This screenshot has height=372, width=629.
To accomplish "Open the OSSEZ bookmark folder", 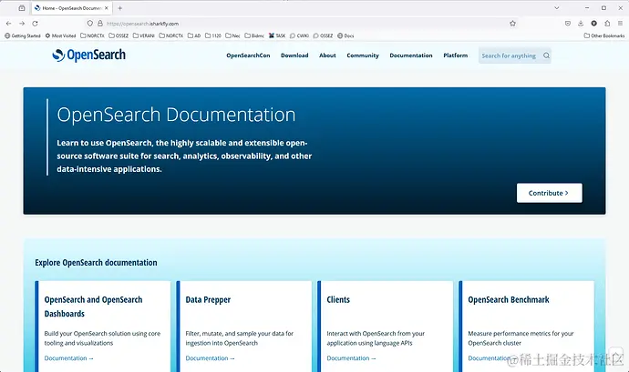I will tap(119, 35).
